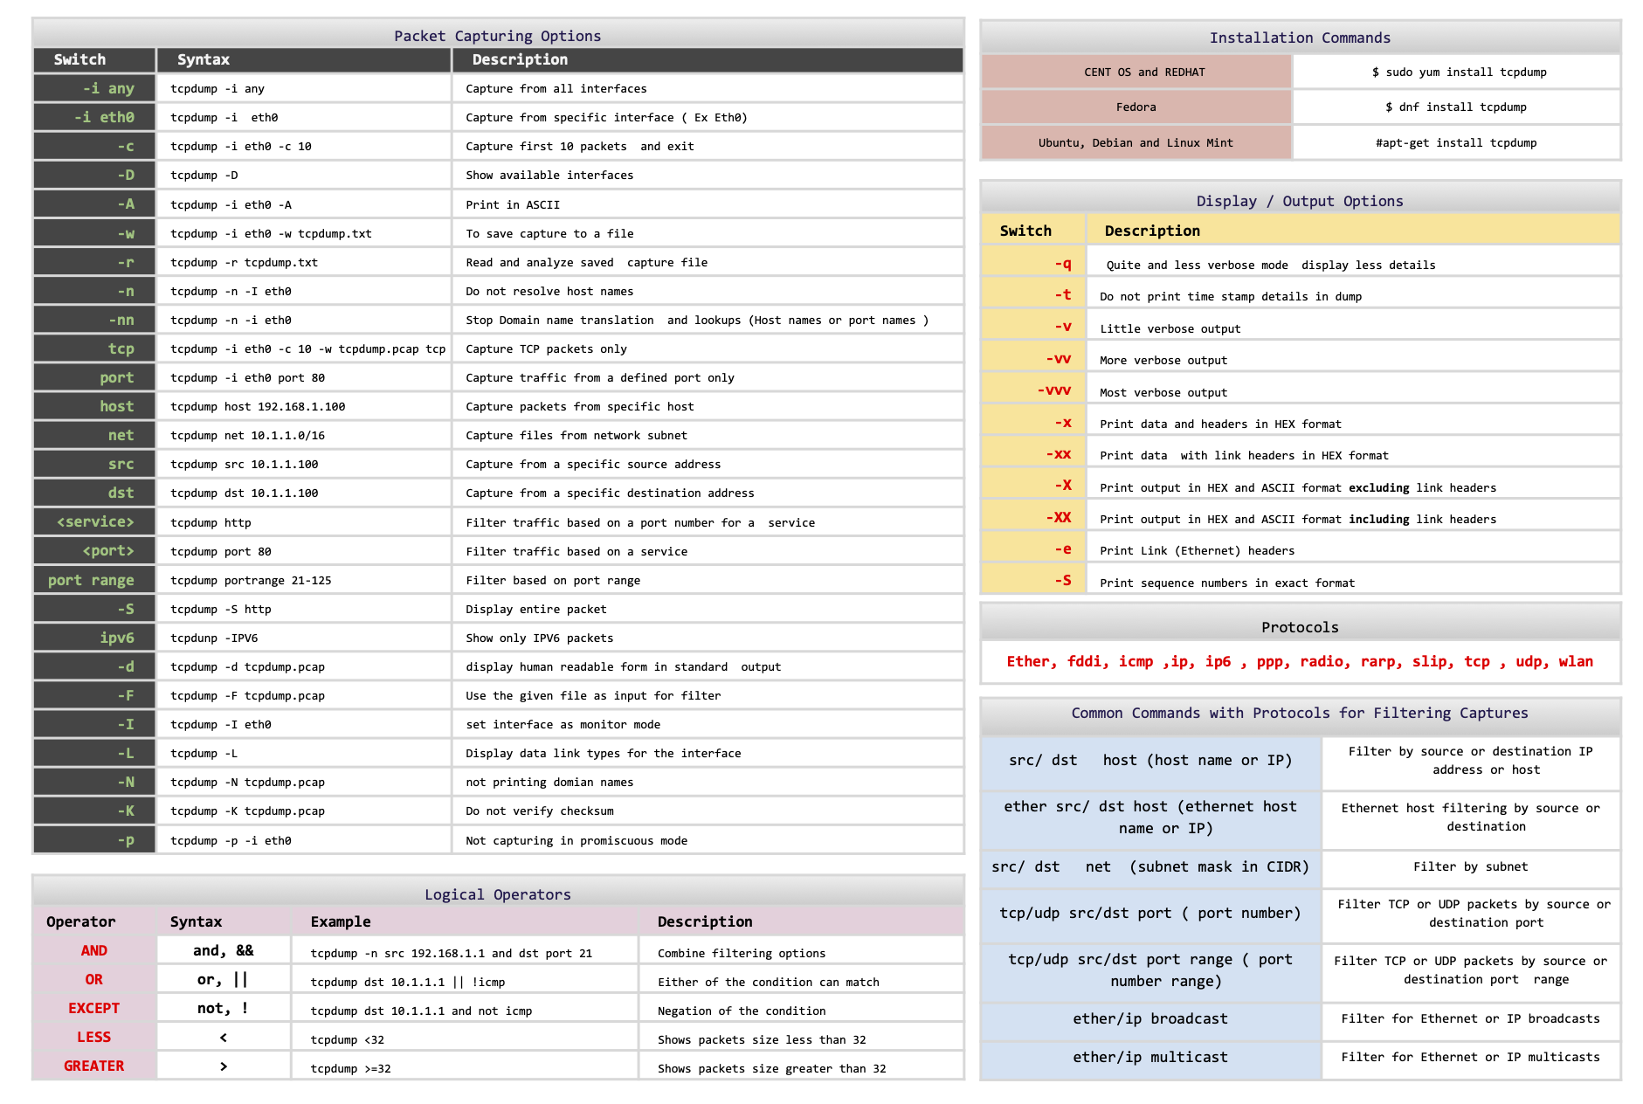Click '$ dnf install tcpdump' command

1455,107
